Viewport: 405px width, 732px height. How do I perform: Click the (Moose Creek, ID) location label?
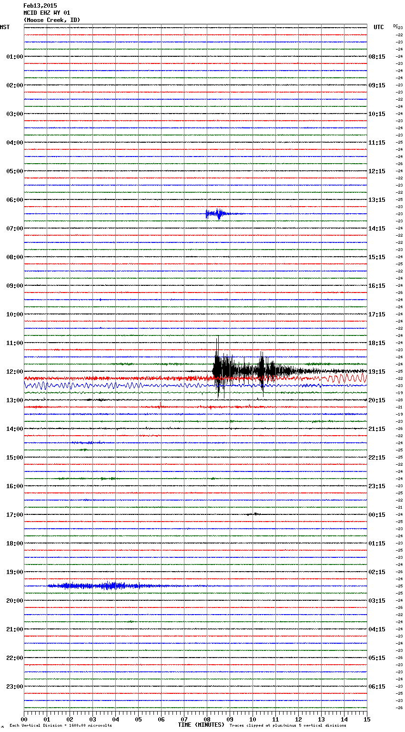click(x=52, y=20)
